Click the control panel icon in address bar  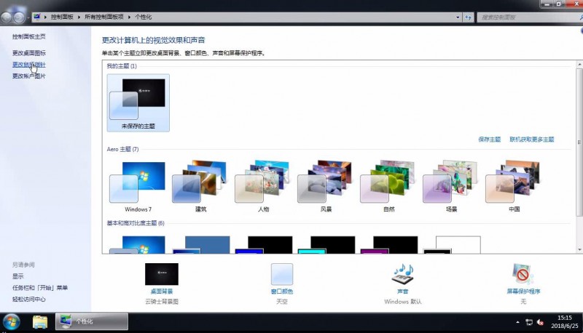[37, 17]
